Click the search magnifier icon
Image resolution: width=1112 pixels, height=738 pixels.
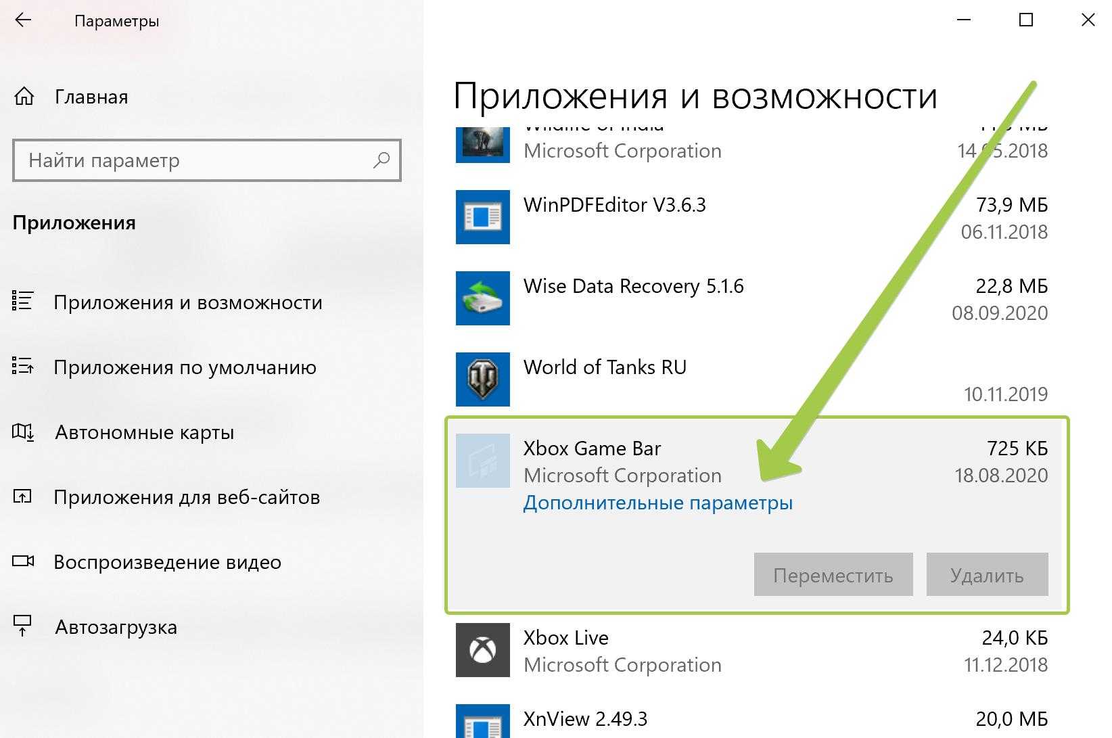pos(381,160)
